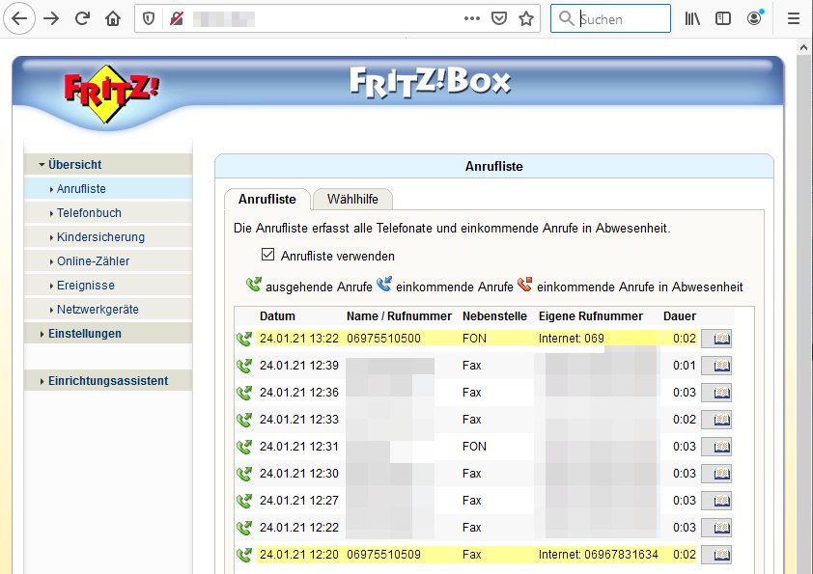Go back with the browser back arrow

[x=19, y=18]
